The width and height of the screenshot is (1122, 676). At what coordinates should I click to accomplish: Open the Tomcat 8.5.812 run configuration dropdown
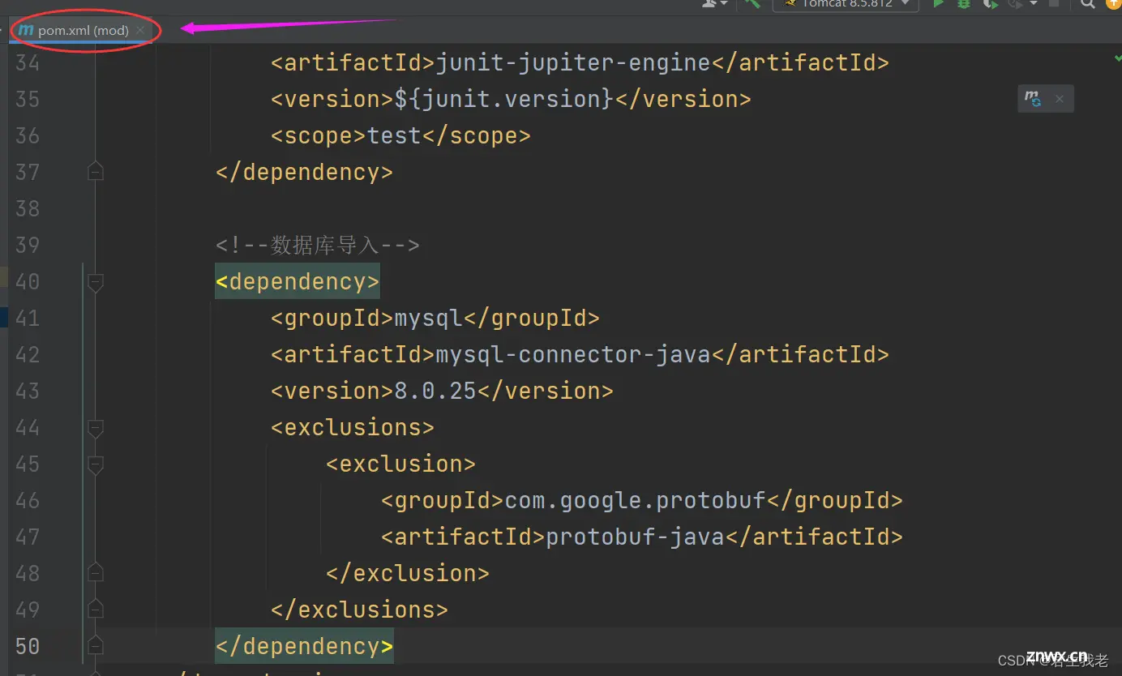[x=846, y=4]
